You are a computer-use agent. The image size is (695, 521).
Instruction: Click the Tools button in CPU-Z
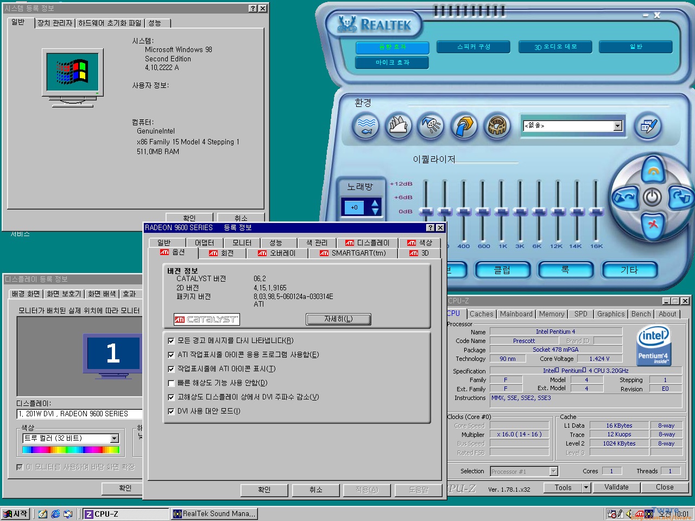563,487
